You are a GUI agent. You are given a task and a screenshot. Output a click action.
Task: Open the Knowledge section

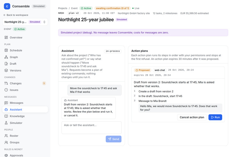point(25,116)
